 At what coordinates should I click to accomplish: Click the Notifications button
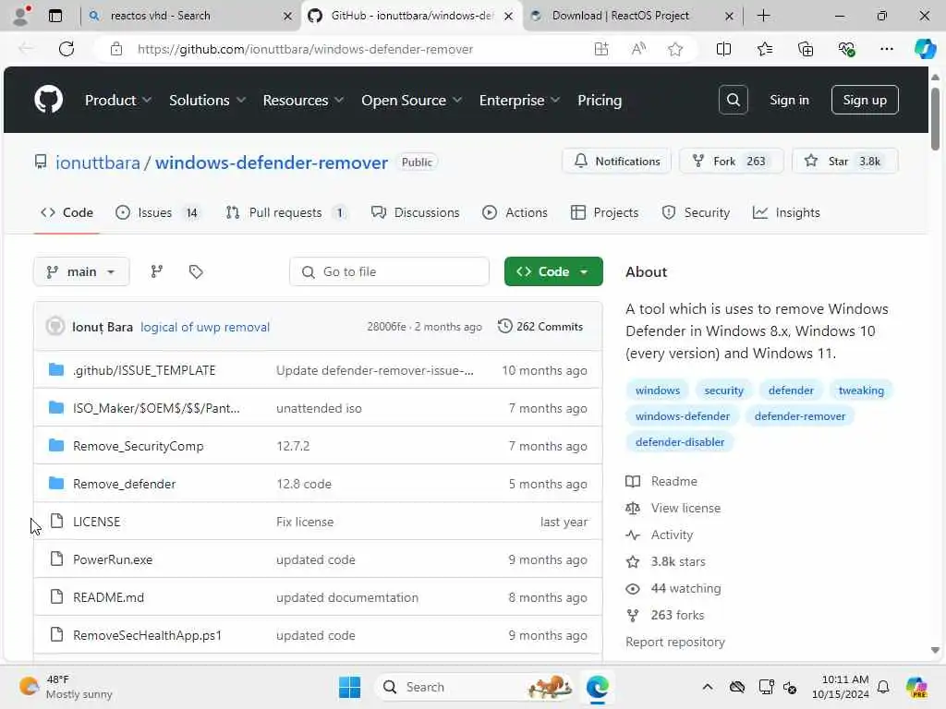click(616, 161)
